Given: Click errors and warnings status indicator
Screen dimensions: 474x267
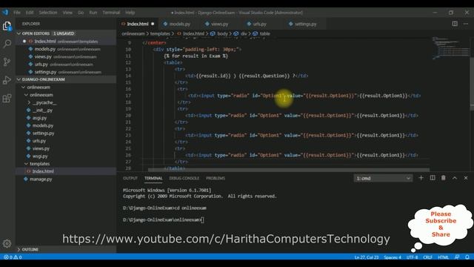Looking at the screenshot, I should click(x=13, y=257).
